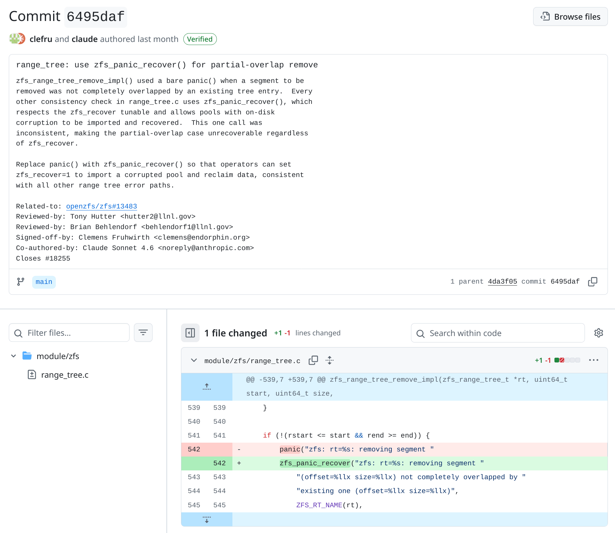Toggle the file tree sidebar panel
The image size is (615, 533).
190,333
